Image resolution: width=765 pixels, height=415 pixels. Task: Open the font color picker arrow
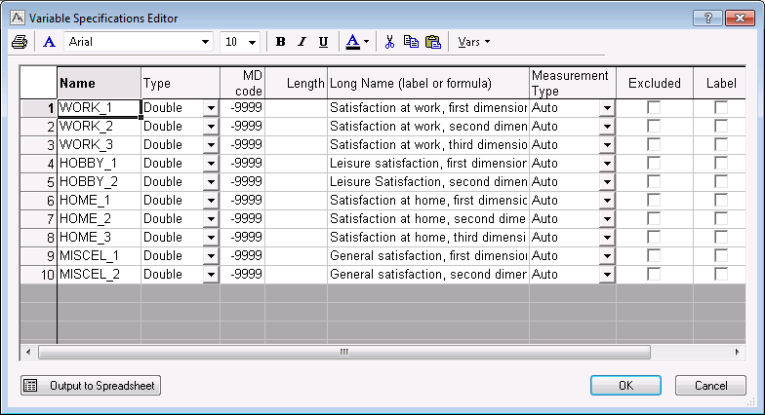366,42
